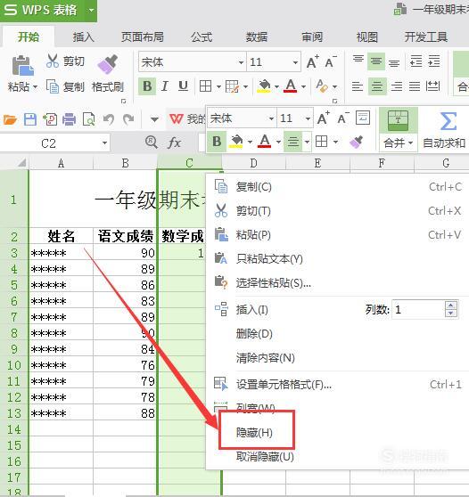469x497 pixels.
Task: Open the font size 11 dropdown in ribbon
Action: pos(295,62)
